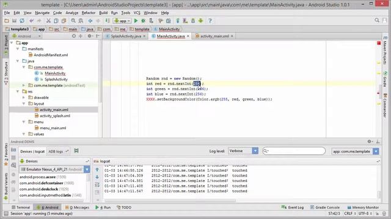
Task: Open the Memory Monitor
Action: click(x=363, y=207)
